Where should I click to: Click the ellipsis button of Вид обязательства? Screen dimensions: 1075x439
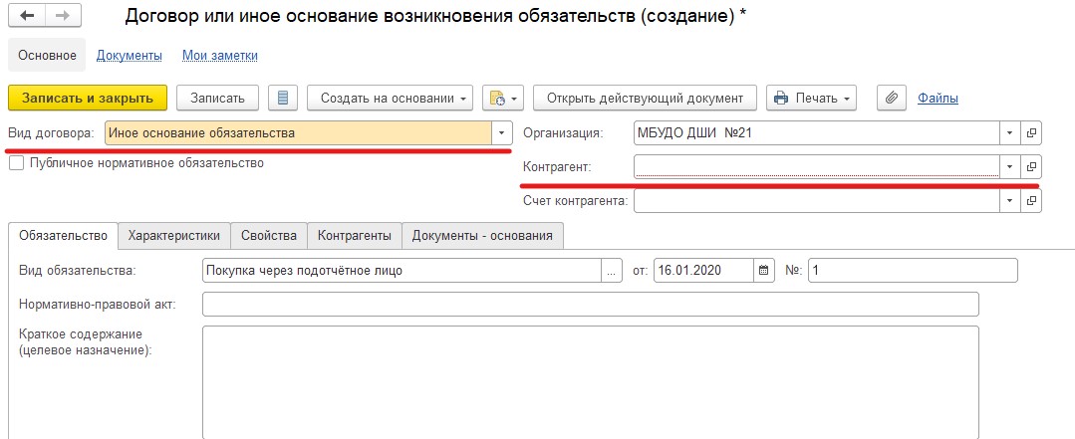pos(612,271)
